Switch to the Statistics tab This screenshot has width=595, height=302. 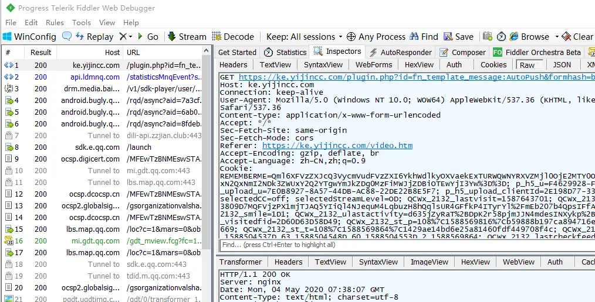click(285, 52)
